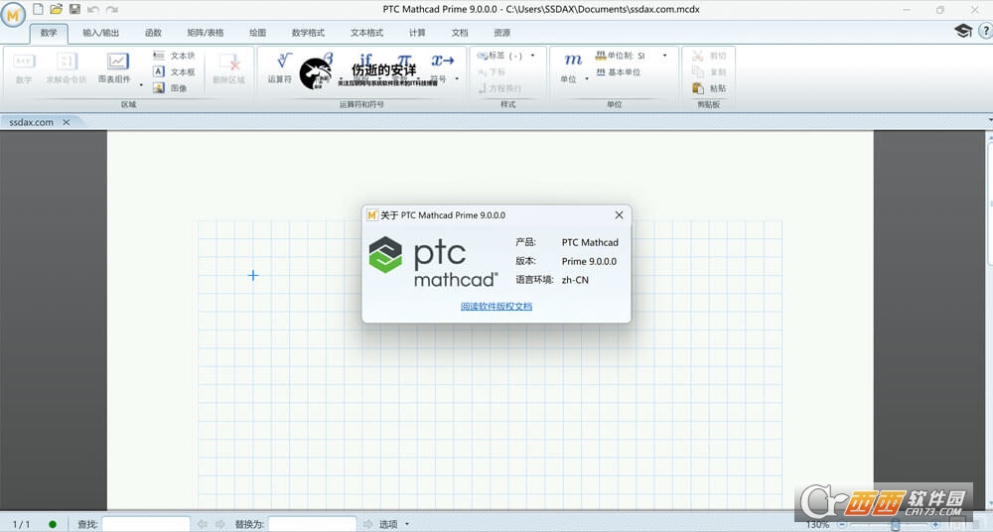The width and height of the screenshot is (993, 532).
Task: Close the About PTC Mathcad Prime dialog
Action: click(x=619, y=215)
